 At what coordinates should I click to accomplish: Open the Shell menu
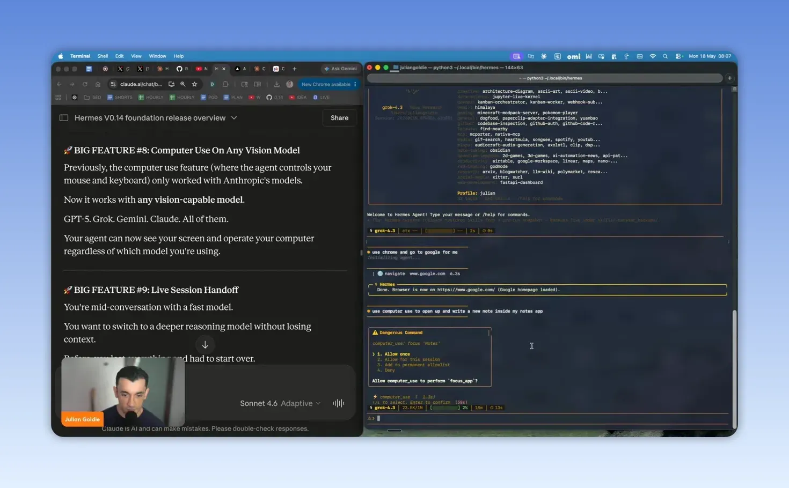[x=103, y=56]
